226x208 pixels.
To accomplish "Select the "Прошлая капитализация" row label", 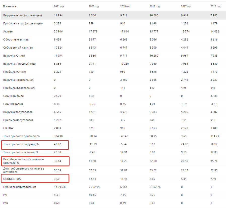I will coord(20,187).
